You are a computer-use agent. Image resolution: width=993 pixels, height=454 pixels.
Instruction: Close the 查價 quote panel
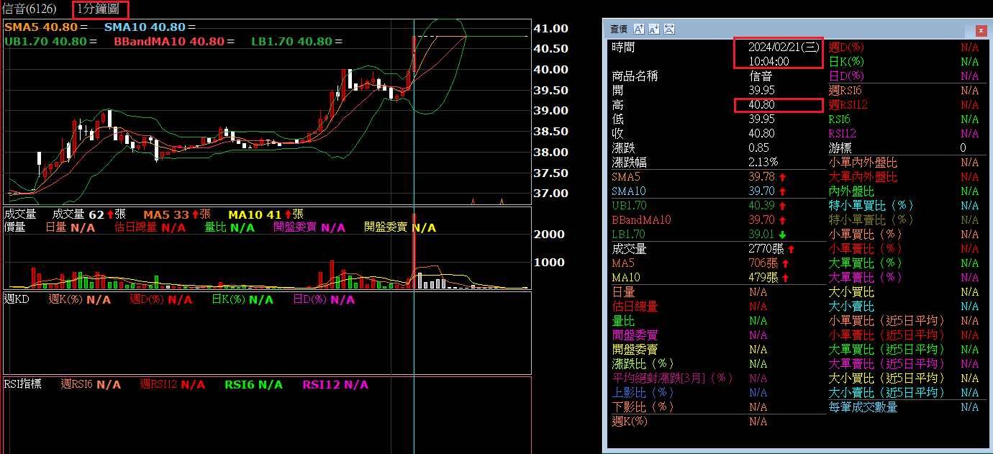point(981,30)
